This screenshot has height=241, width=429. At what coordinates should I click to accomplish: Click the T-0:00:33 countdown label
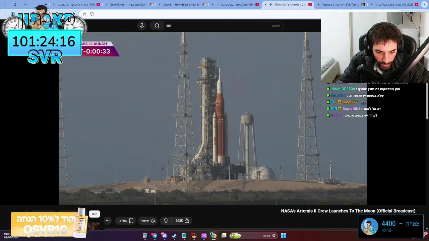[97, 52]
